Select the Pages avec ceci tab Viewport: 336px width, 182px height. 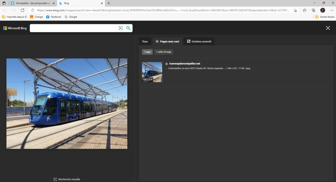point(167,42)
